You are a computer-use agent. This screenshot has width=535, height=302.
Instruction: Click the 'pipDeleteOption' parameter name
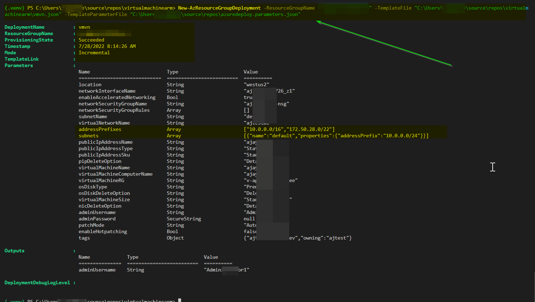(100, 161)
